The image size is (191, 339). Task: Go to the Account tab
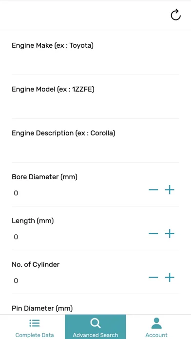(x=156, y=327)
